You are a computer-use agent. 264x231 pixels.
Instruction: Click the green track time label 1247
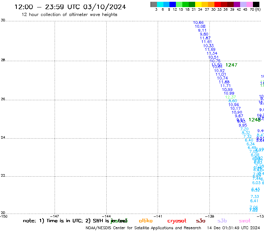231,65
